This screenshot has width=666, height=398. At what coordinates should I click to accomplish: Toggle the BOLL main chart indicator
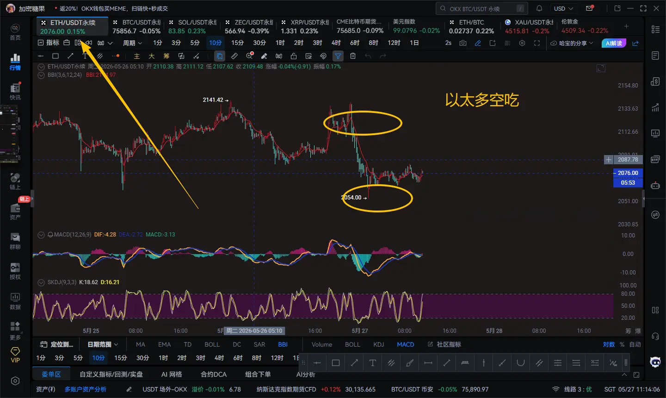click(x=212, y=344)
